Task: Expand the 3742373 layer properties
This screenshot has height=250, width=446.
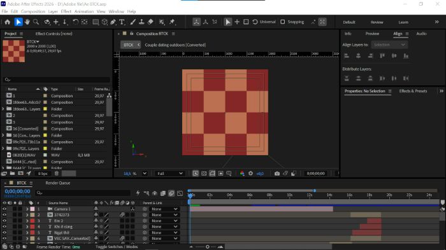Action: 27,215
